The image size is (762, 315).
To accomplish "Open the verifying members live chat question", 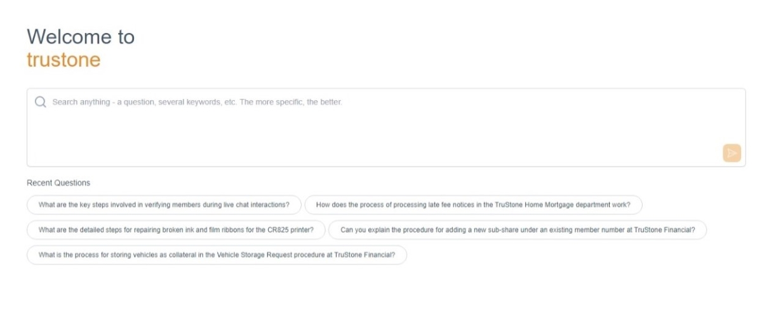I will 164,205.
